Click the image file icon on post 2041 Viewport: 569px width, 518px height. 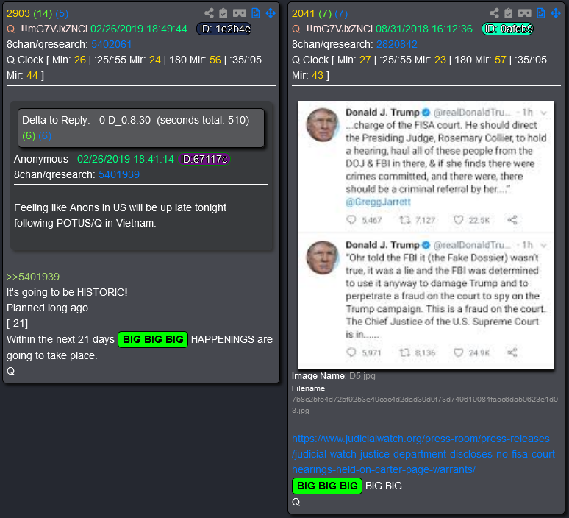540,13
